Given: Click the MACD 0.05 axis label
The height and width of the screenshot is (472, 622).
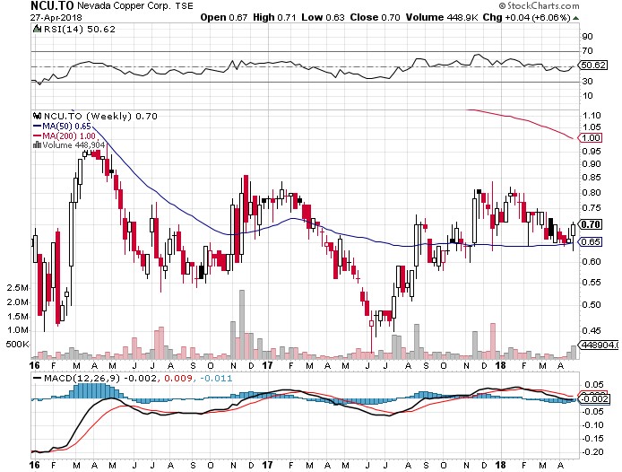Looking at the screenshot, I should pyautogui.click(x=594, y=385).
